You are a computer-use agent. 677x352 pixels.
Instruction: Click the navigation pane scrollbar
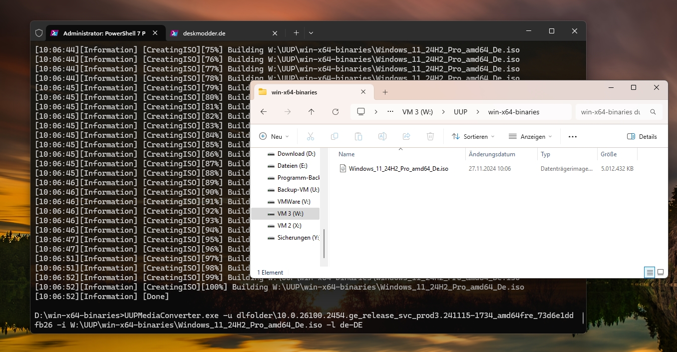point(325,244)
